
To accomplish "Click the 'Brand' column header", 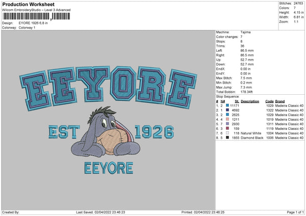I will [x=280, y=101].
